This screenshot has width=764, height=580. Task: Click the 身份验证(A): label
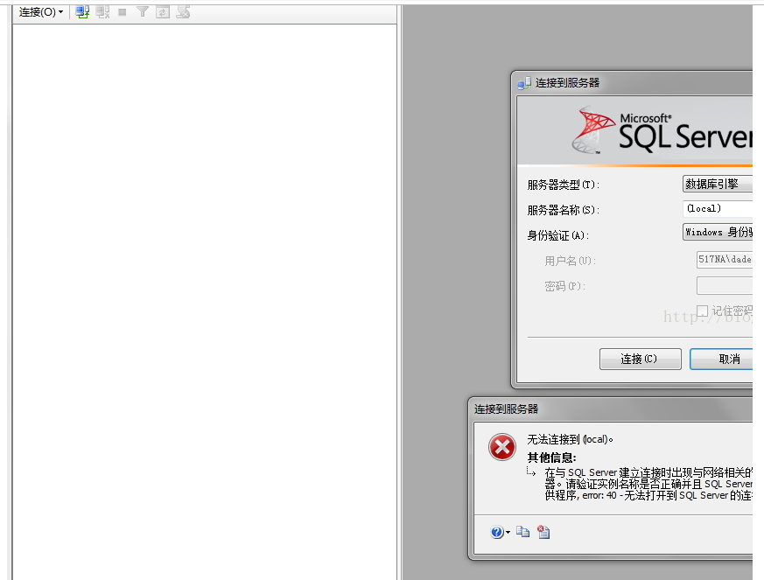[557, 235]
